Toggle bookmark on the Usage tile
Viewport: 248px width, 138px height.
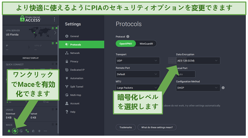pyautogui.click(x=57, y=109)
